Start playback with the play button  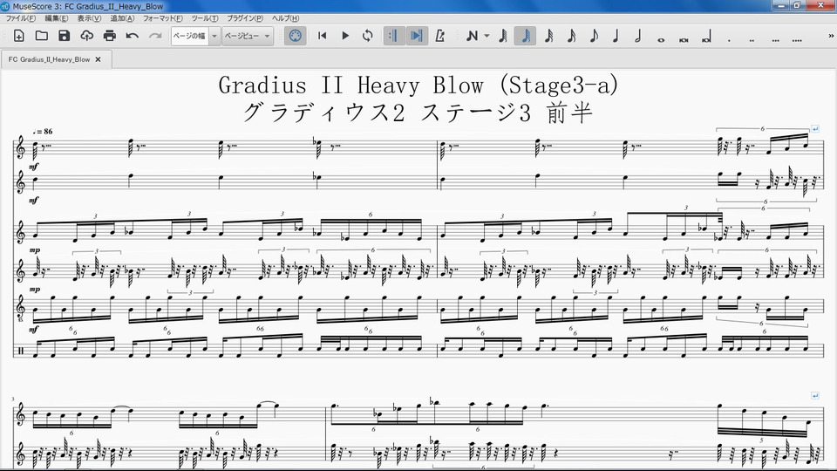click(345, 36)
